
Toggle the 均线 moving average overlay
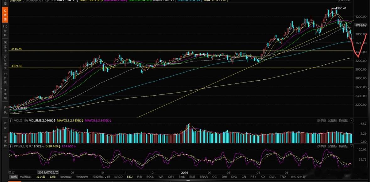[53, 177]
